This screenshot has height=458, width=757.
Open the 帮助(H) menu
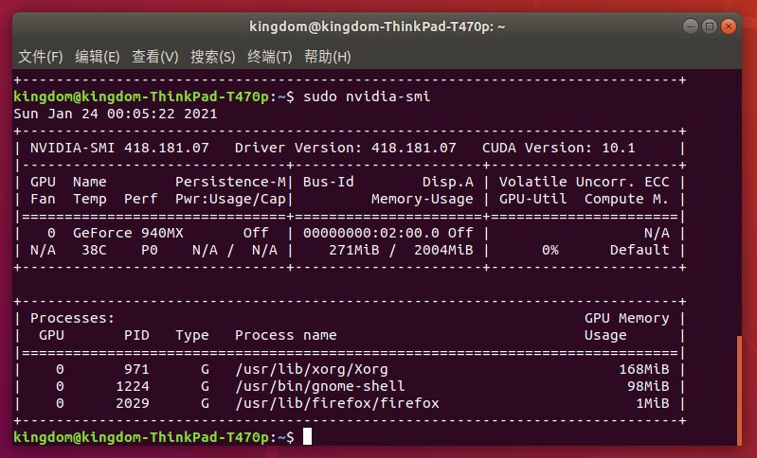(327, 57)
